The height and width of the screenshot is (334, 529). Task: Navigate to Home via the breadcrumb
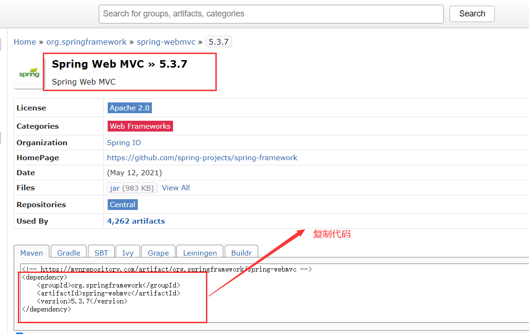pos(25,42)
